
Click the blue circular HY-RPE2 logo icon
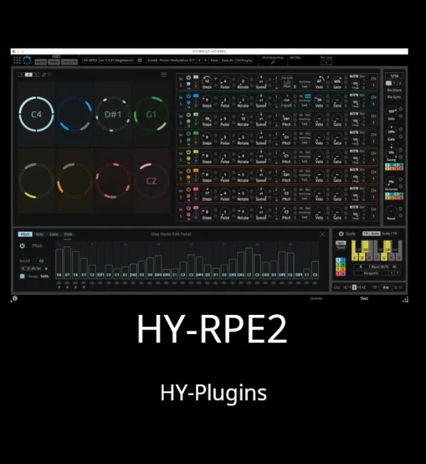point(27,60)
